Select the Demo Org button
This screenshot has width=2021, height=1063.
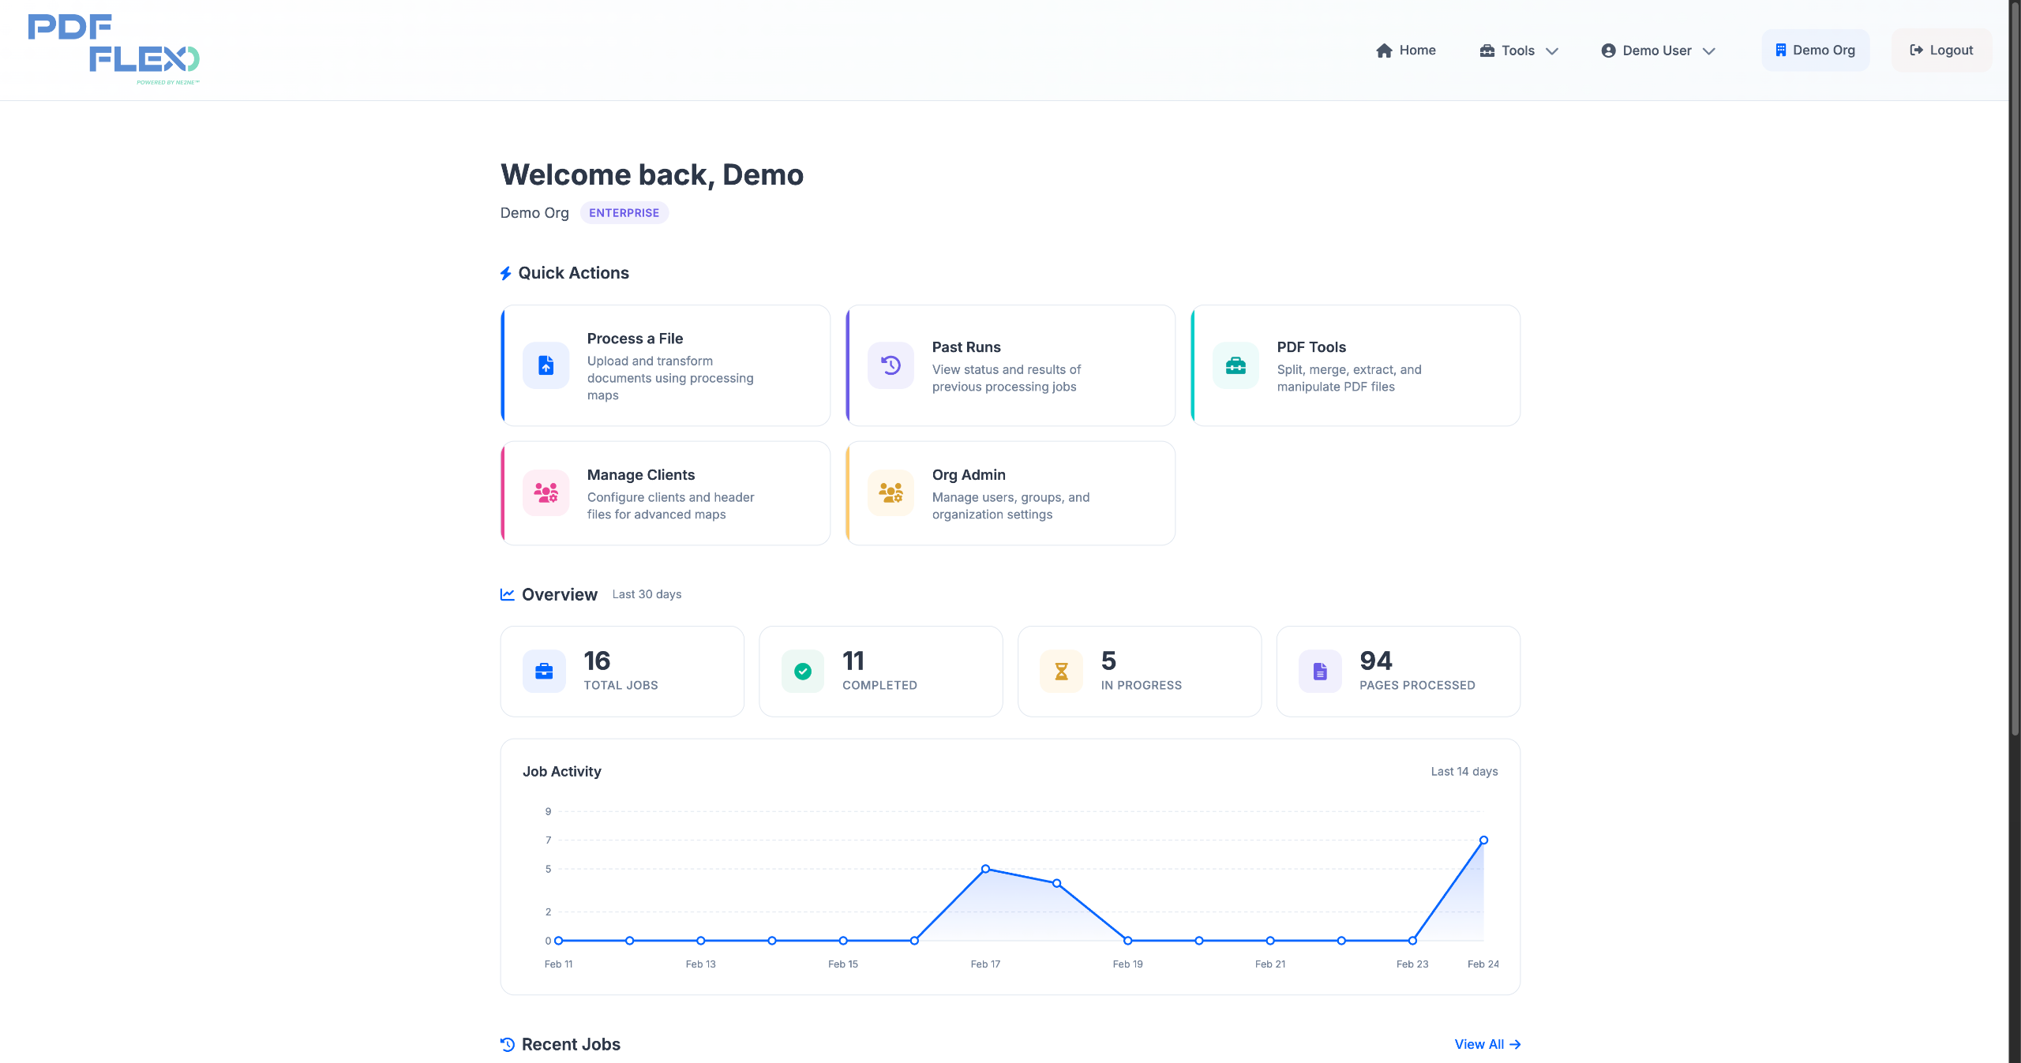click(1815, 51)
